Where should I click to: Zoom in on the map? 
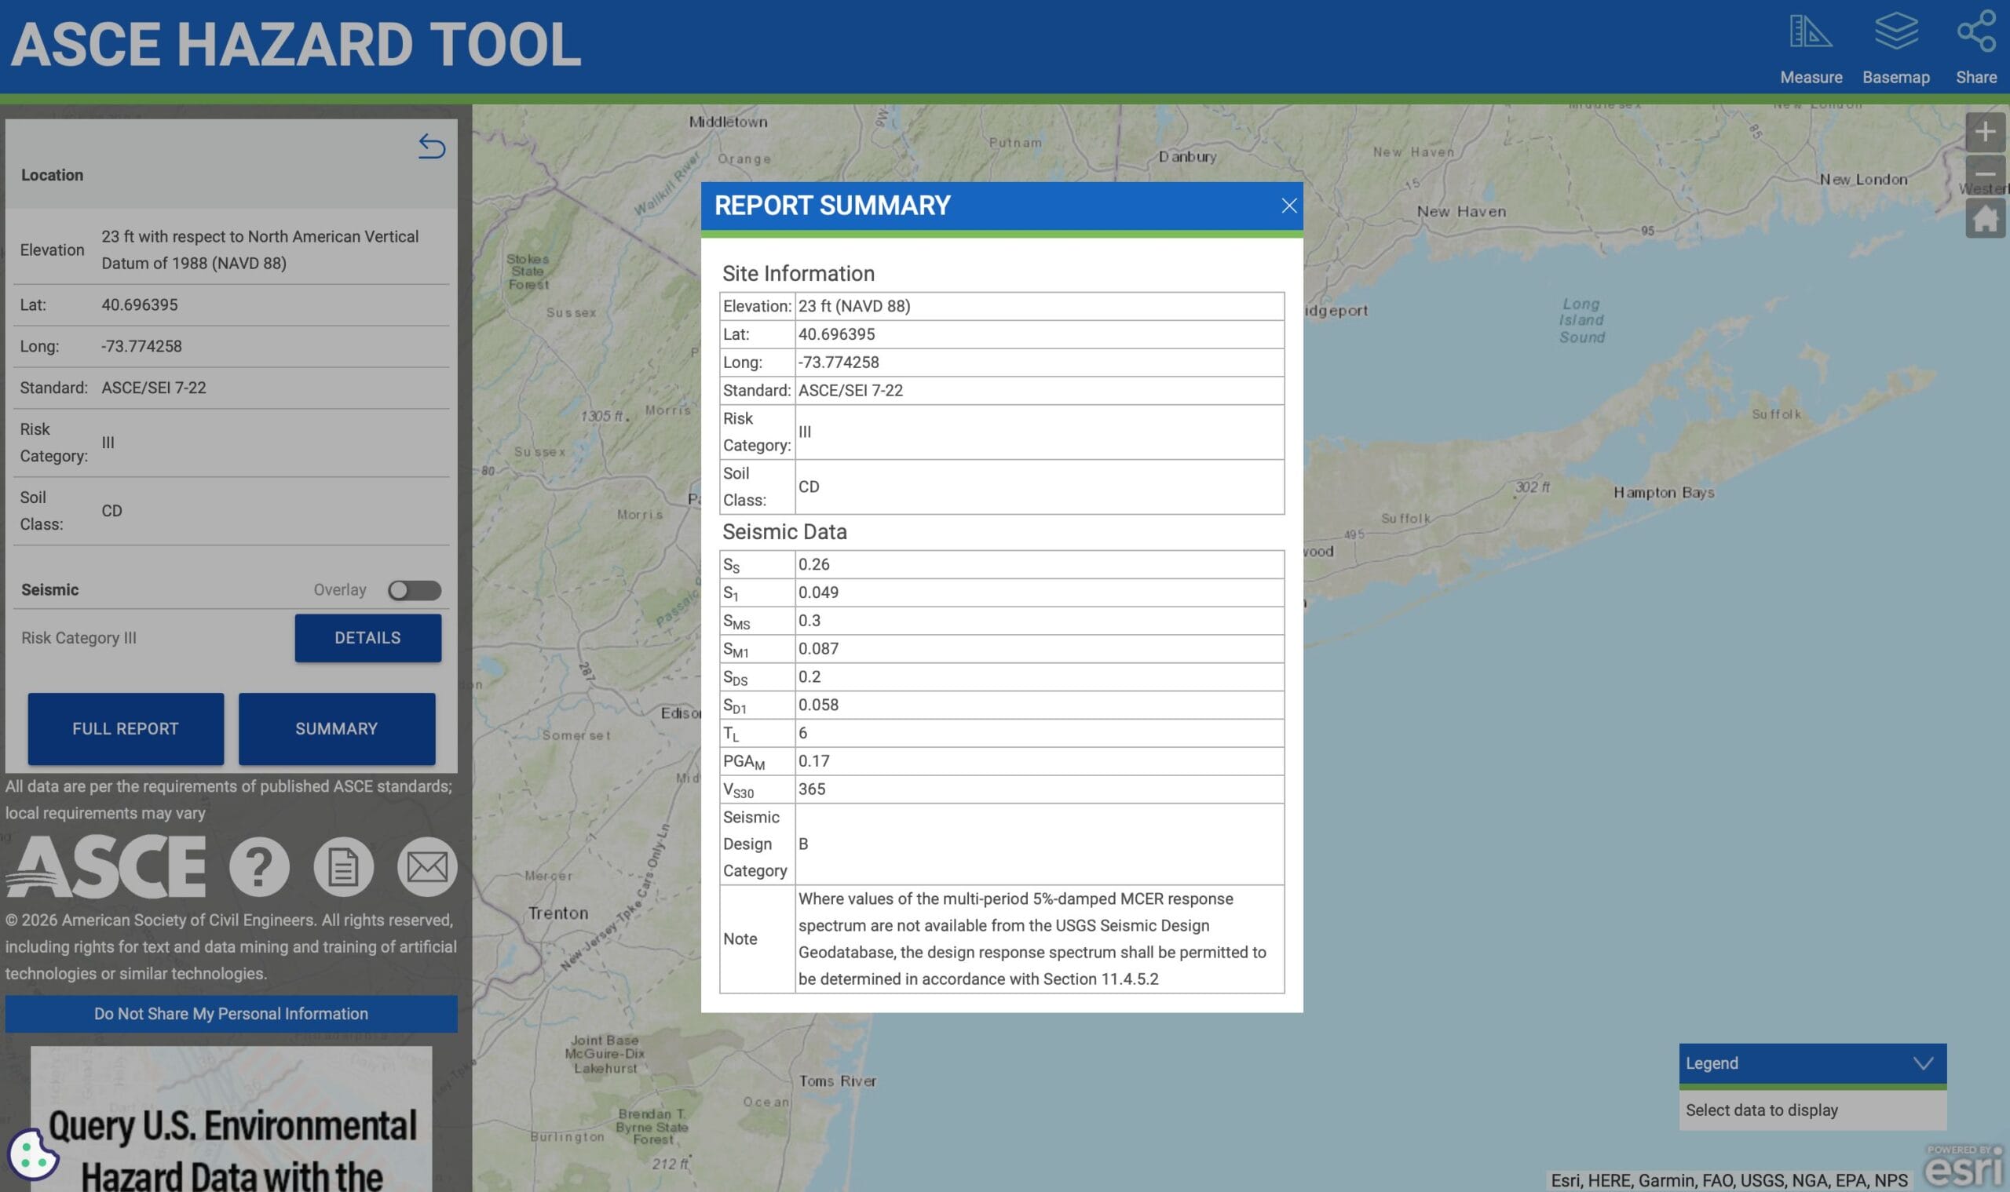(1984, 132)
